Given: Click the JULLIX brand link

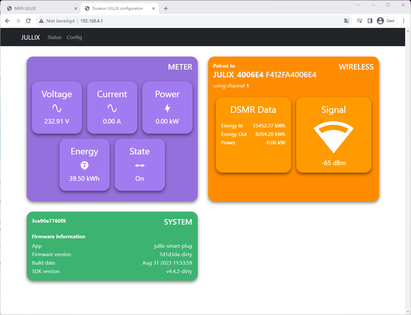Looking at the screenshot, I should (x=31, y=37).
